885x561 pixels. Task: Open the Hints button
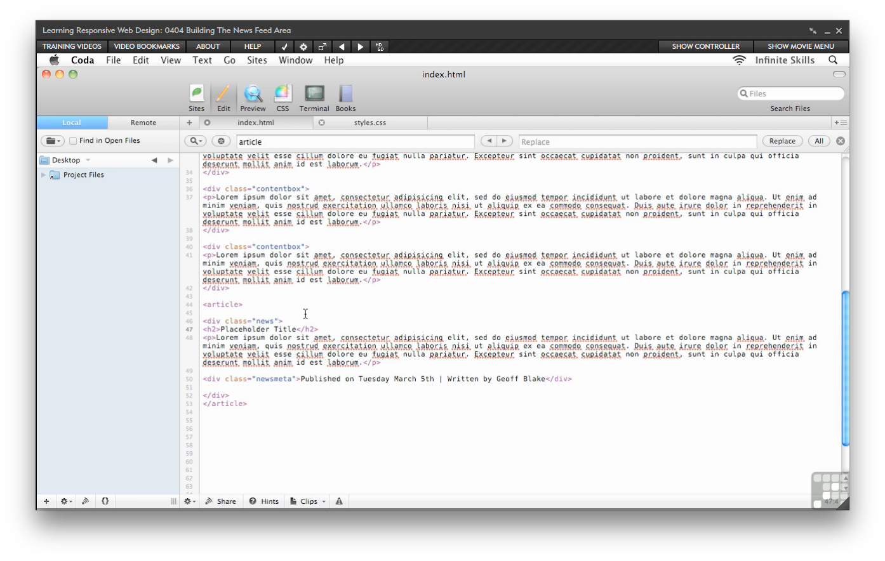264,501
